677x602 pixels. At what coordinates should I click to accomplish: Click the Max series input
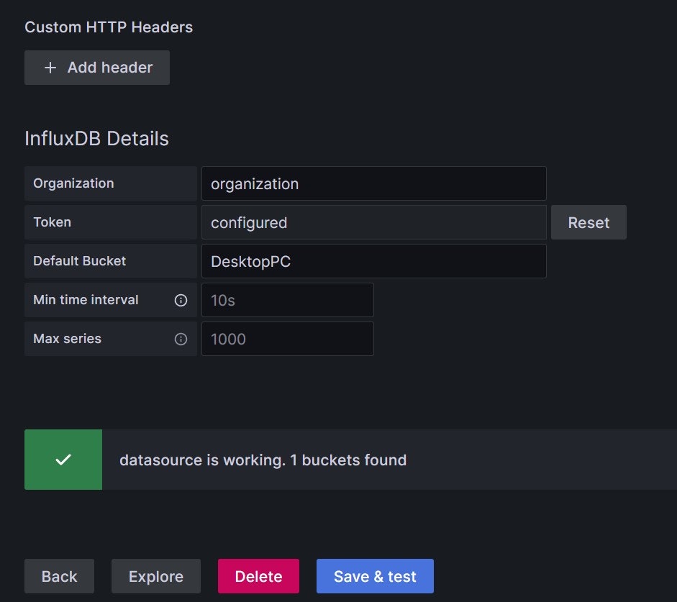pyautogui.click(x=288, y=339)
